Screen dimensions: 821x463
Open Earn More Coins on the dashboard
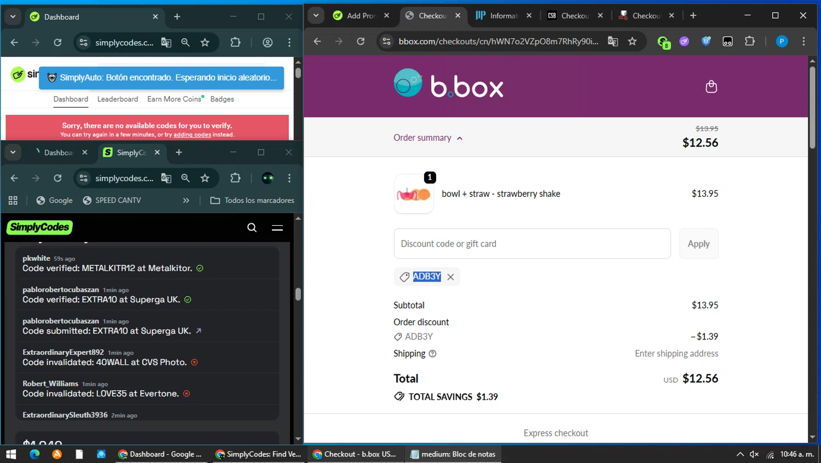175,99
